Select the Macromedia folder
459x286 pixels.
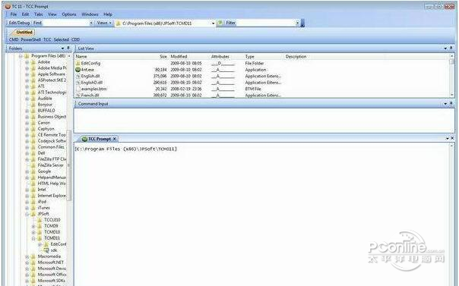[x=49, y=256]
